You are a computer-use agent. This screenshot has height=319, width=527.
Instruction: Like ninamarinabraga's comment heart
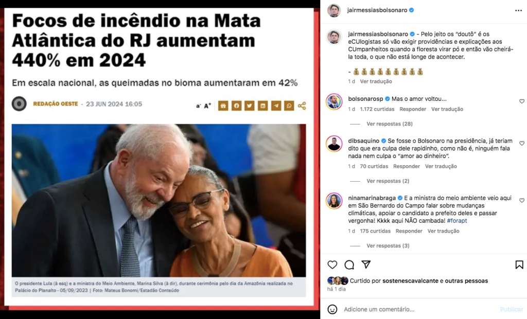tap(522, 200)
